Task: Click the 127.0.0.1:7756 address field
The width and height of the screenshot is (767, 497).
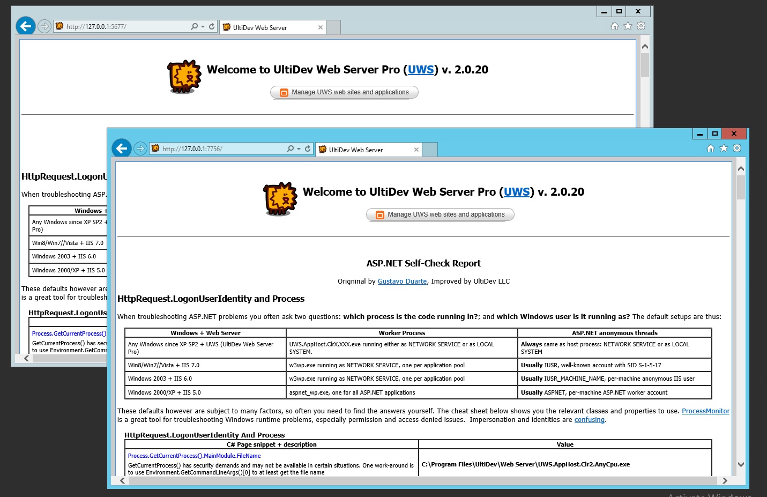Action: (220, 149)
